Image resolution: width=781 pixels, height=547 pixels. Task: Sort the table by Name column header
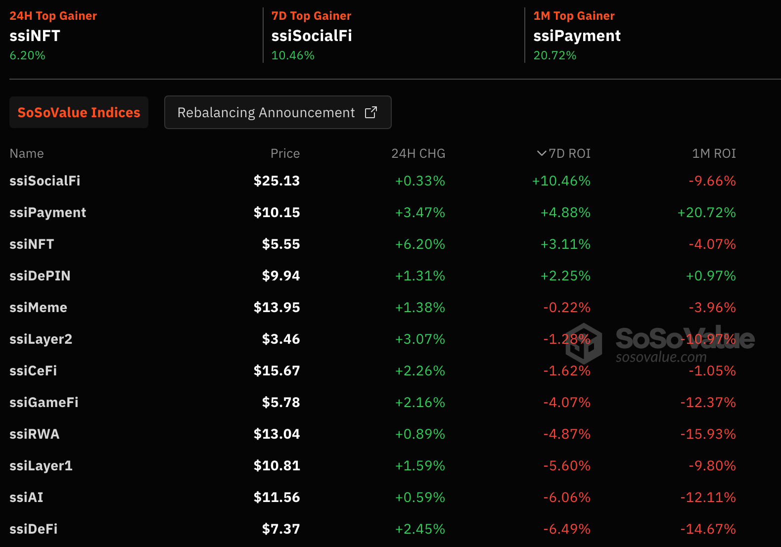[27, 153]
